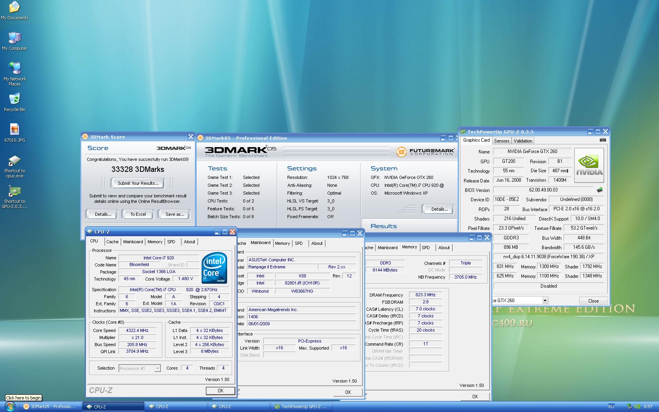Click the To Excel button
This screenshot has width=659, height=412.
138,214
